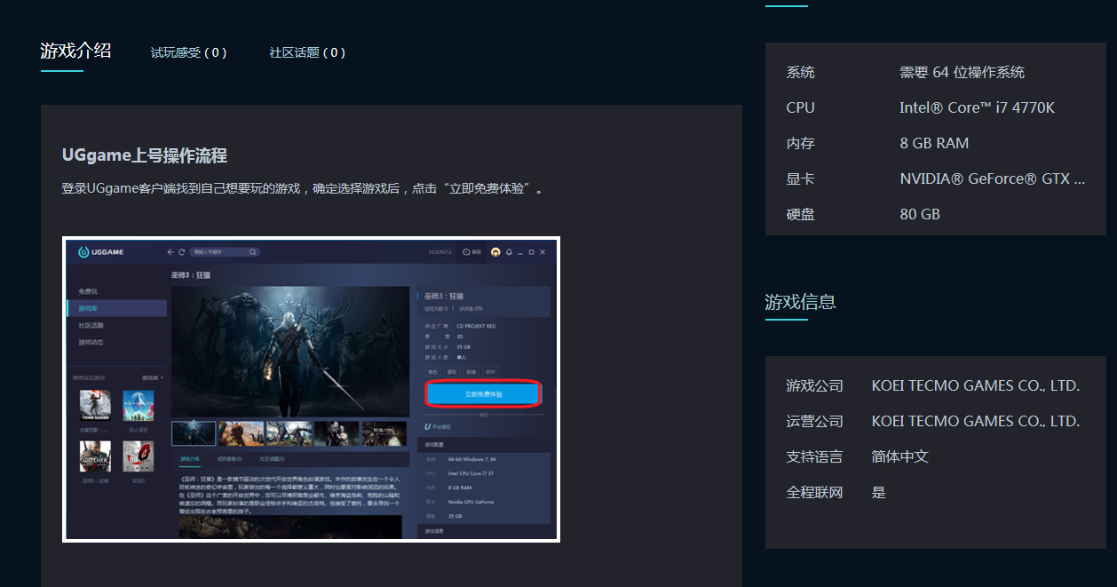The image size is (1117, 587).
Task: Click the 立即免费体验 button in tutorial screenshot
Action: point(484,393)
